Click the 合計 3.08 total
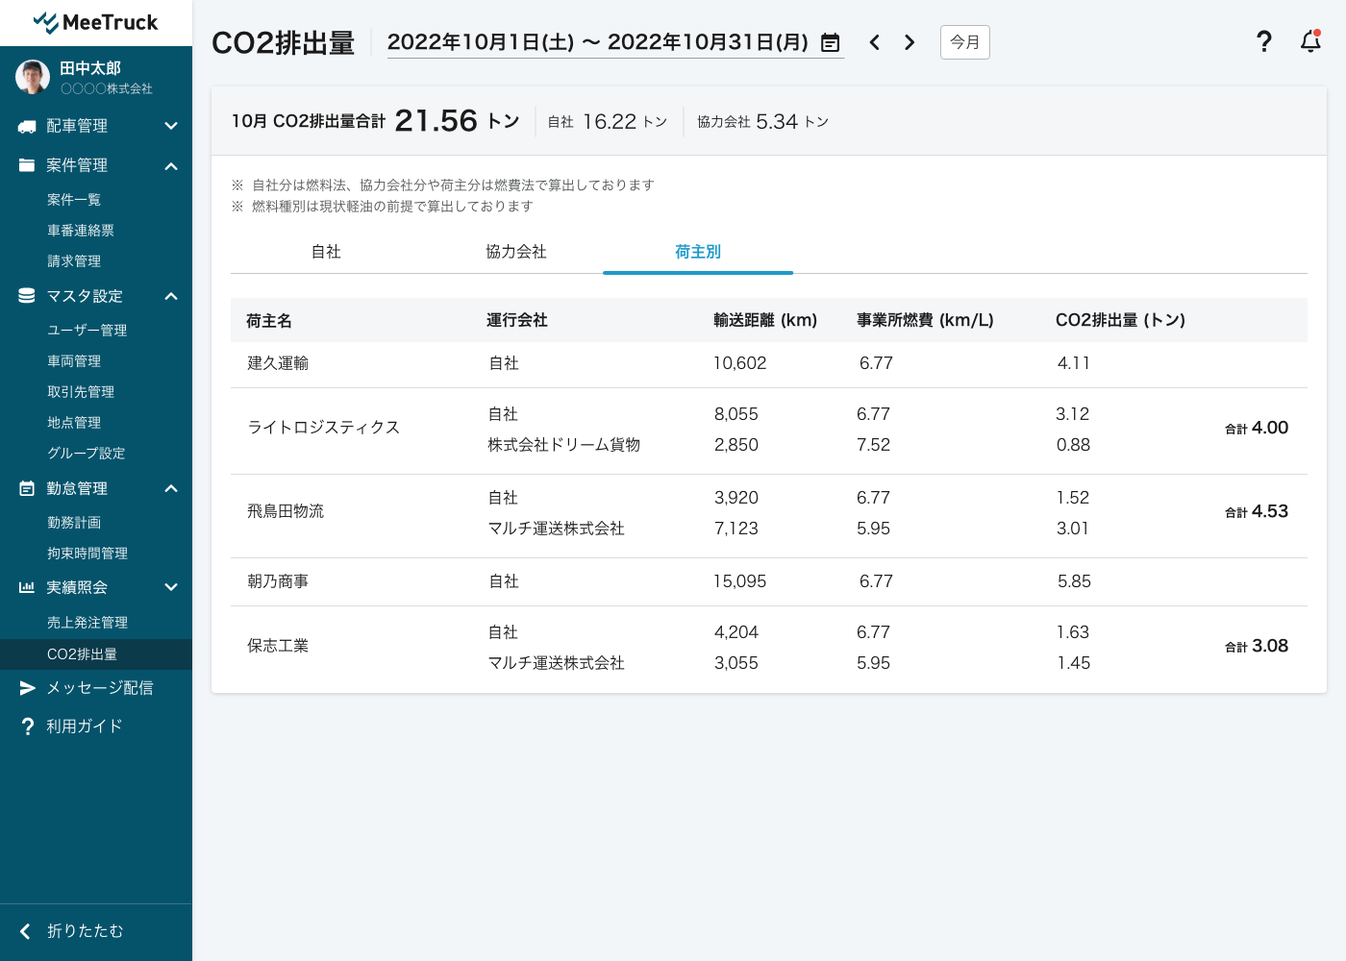 [1257, 646]
